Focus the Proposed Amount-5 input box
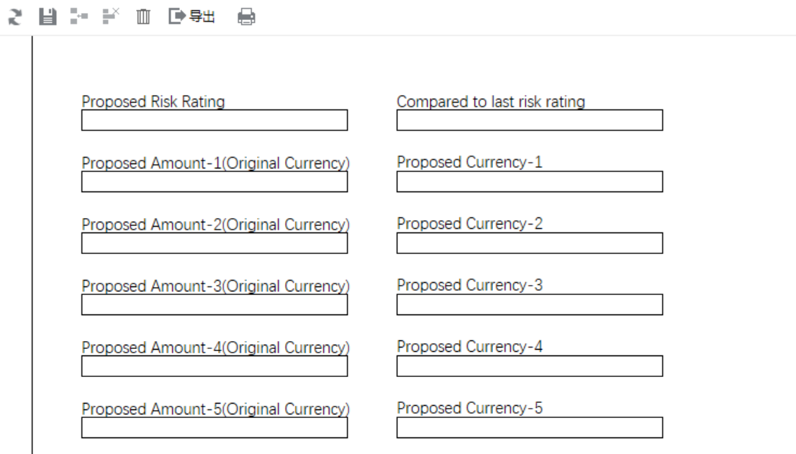The height and width of the screenshot is (454, 796). pos(214,427)
